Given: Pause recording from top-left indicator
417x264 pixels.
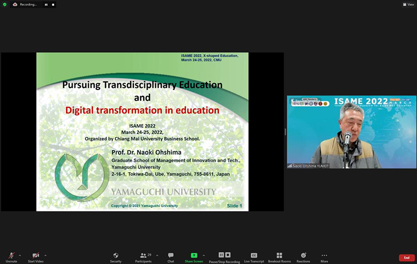Looking at the screenshot, I should point(46,5).
